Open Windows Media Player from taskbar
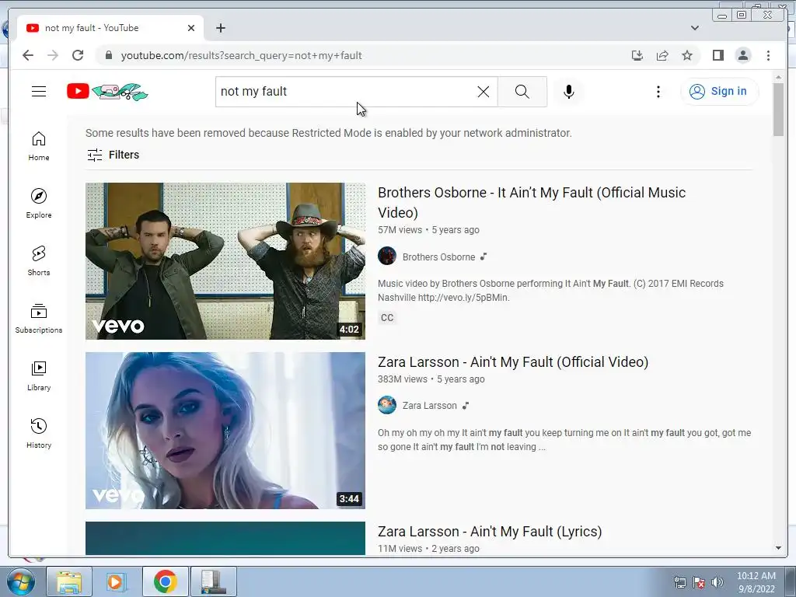 (117, 581)
